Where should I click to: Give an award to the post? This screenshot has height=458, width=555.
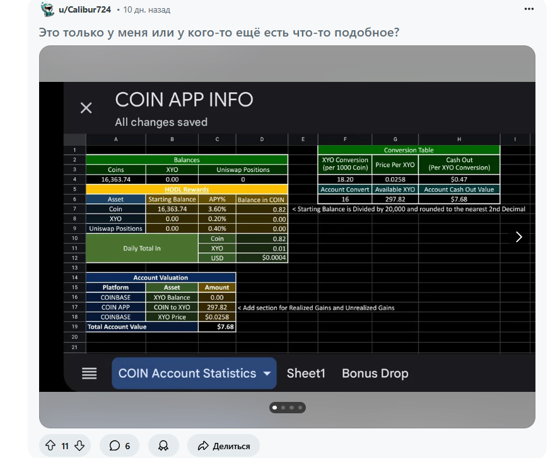click(163, 445)
